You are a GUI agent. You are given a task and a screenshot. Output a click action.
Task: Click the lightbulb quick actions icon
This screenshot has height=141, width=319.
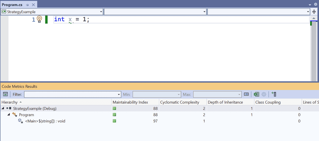point(39,19)
